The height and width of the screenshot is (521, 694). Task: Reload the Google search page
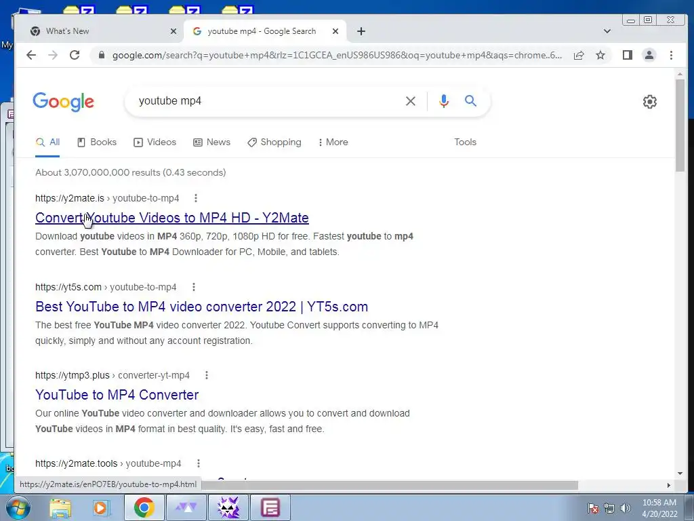coord(75,55)
